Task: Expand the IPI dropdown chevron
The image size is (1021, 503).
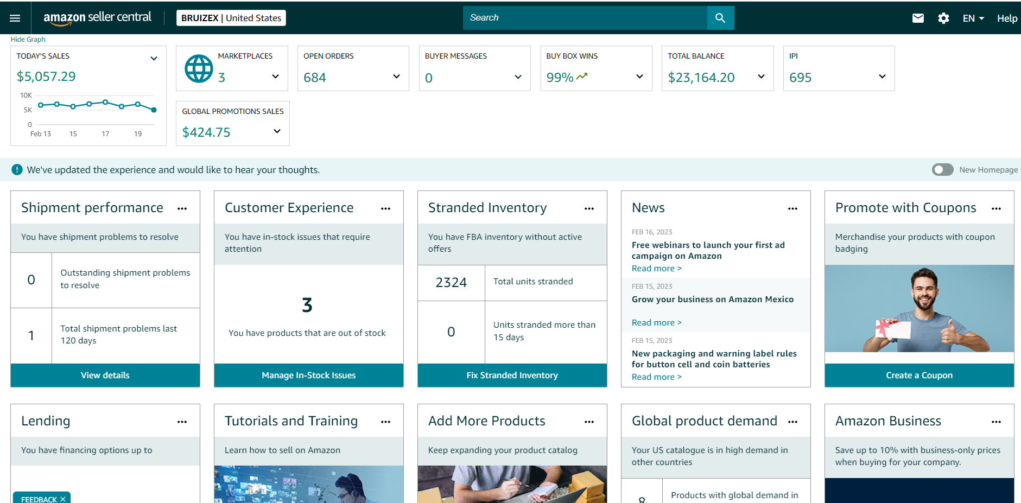Action: click(x=883, y=77)
